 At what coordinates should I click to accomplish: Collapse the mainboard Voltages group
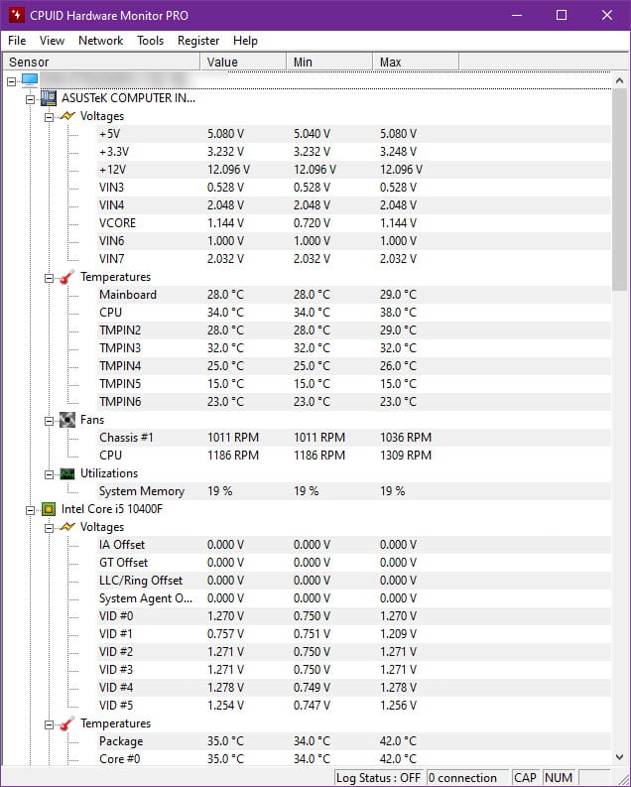point(49,117)
